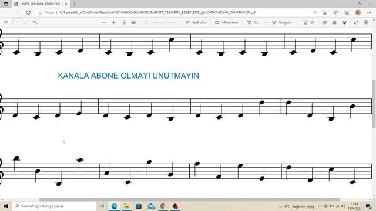Save the PDF file
376x211 pixels.
(334, 22)
